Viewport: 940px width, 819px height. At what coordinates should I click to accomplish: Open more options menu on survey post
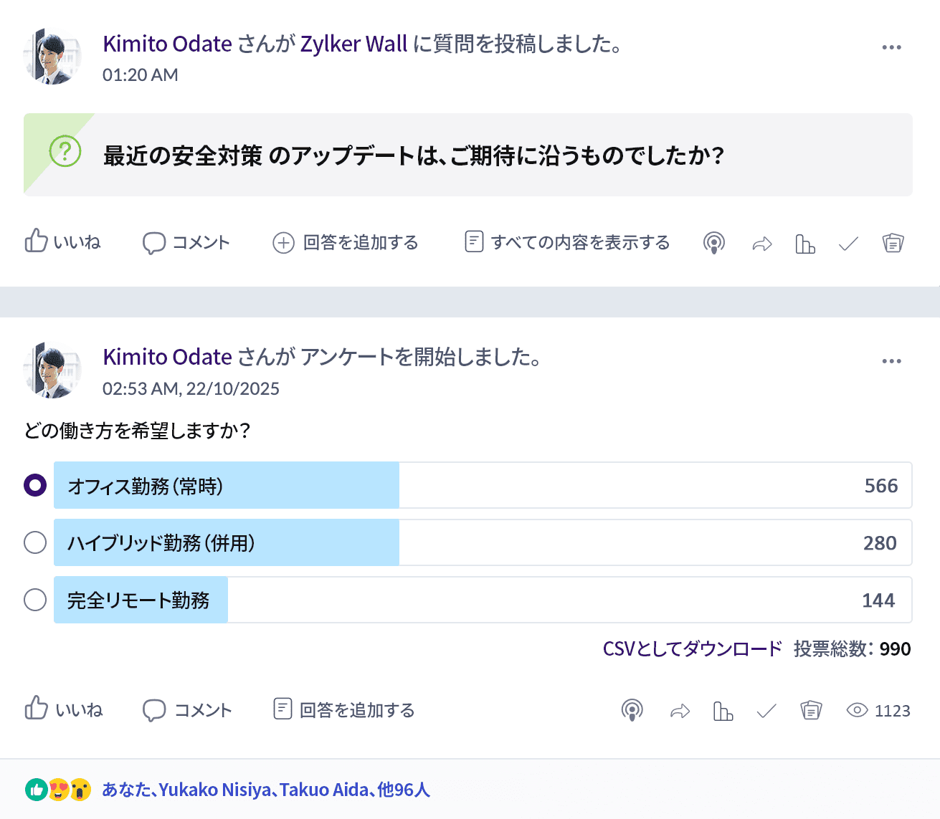click(x=891, y=361)
